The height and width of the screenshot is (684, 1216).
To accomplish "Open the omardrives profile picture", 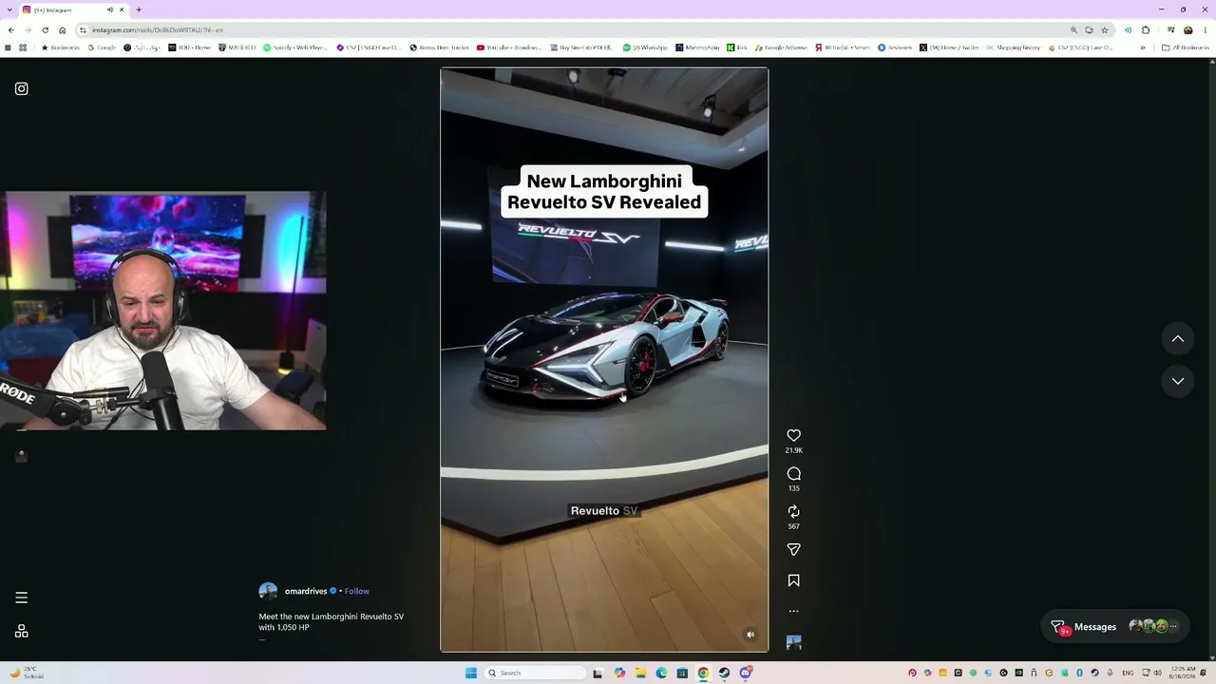I will (x=268, y=591).
